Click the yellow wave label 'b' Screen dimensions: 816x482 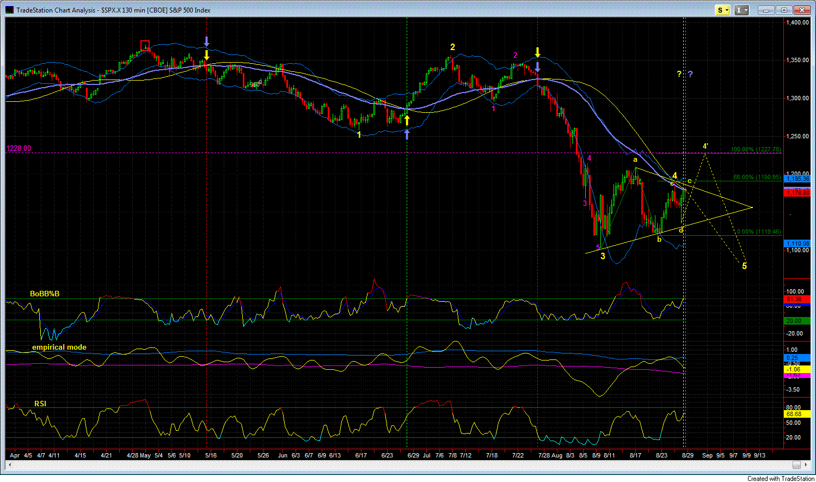(659, 239)
